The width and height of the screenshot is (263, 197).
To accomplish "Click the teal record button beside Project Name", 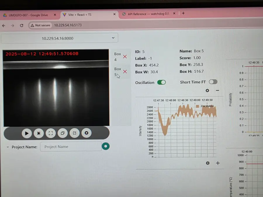I will [106, 146].
